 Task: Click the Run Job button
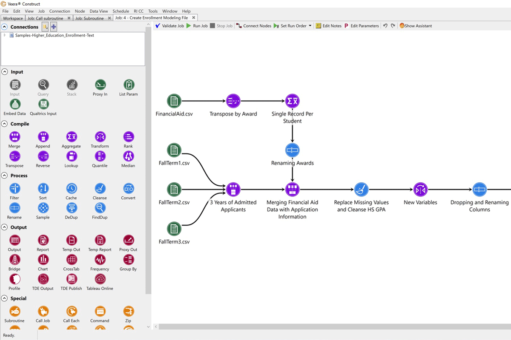(x=197, y=26)
